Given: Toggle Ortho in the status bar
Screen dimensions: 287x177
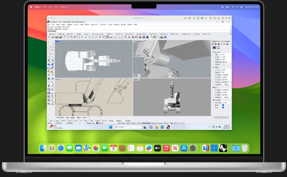Looking at the screenshot, I should tap(128, 123).
